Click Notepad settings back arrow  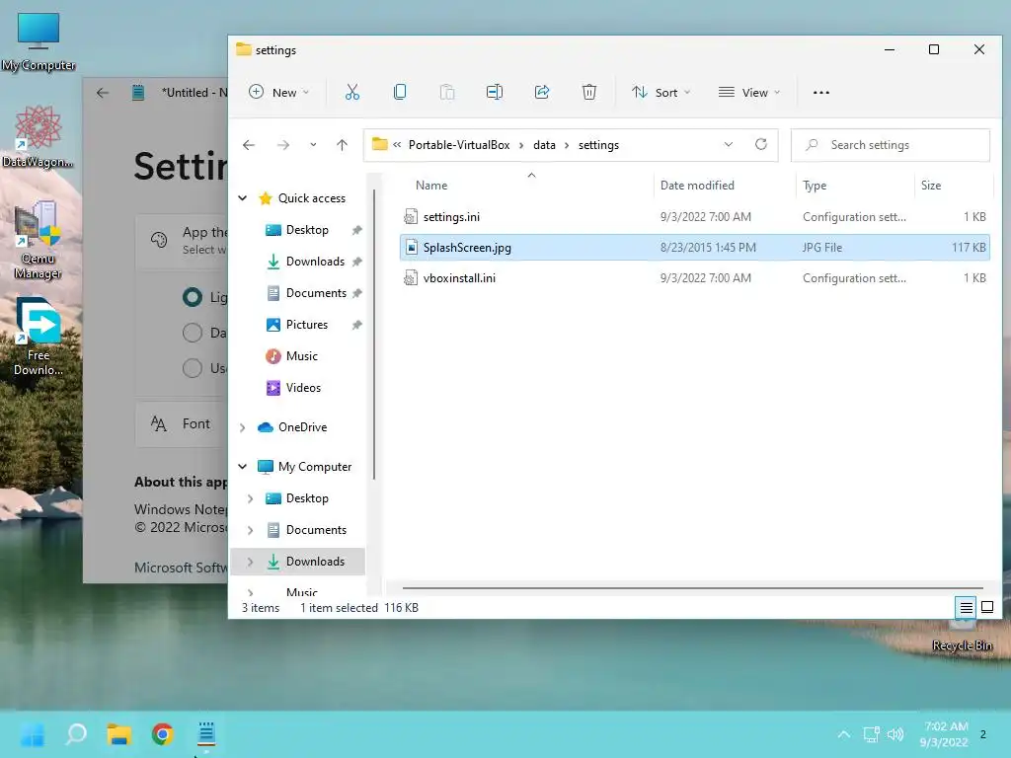click(103, 93)
